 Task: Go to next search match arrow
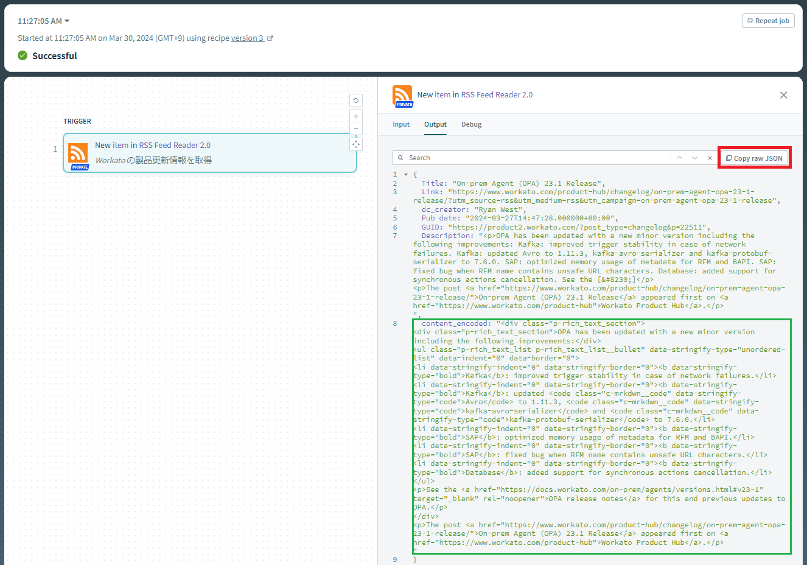tap(694, 158)
